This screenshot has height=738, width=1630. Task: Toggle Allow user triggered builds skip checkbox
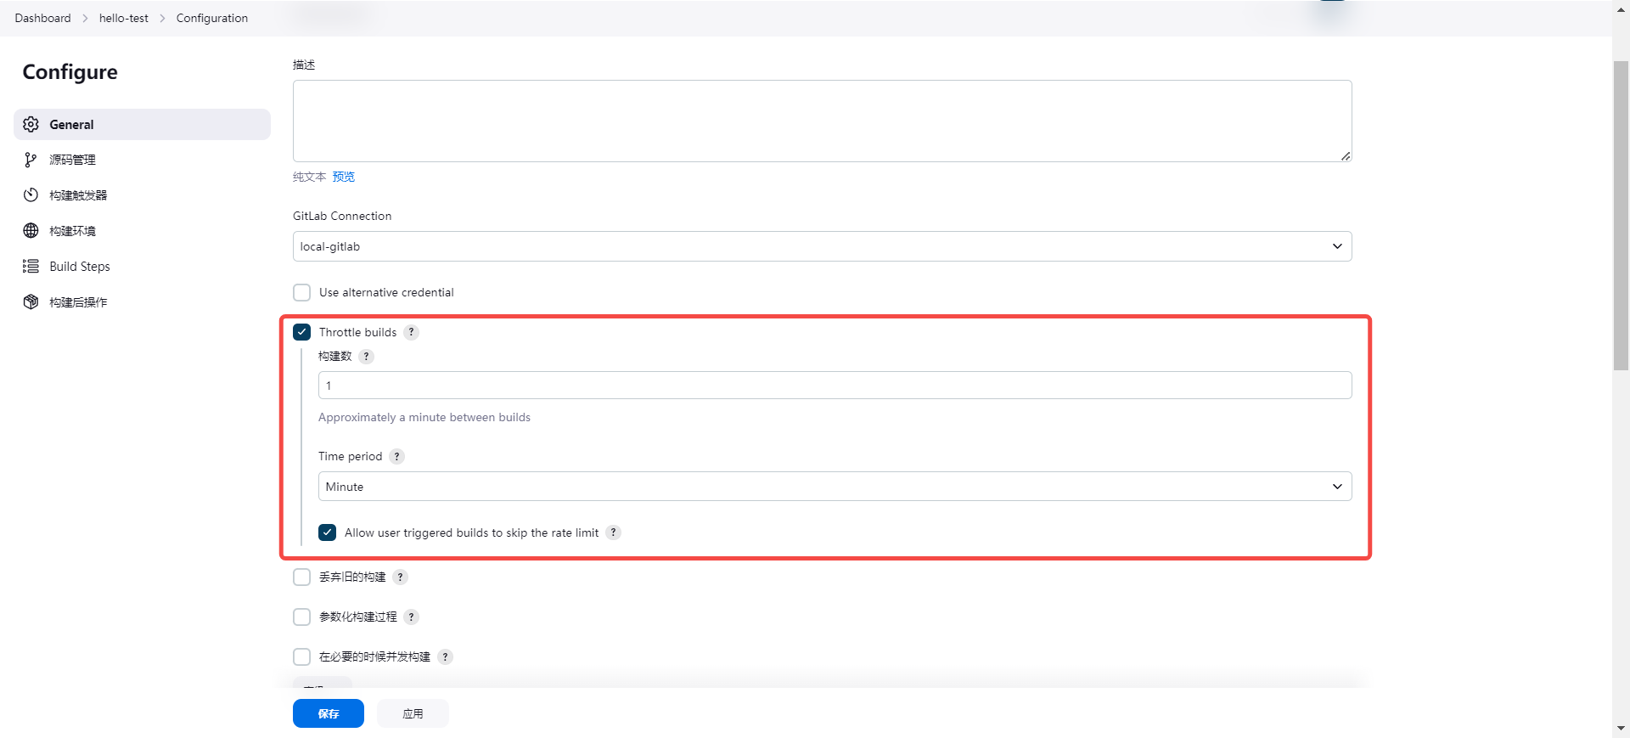click(x=328, y=532)
